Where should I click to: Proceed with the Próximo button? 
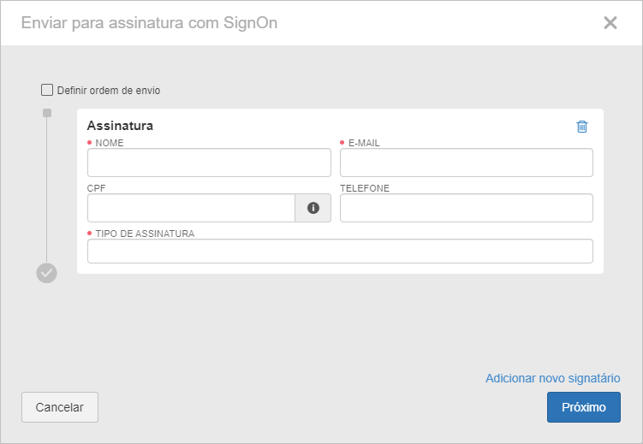coord(584,407)
